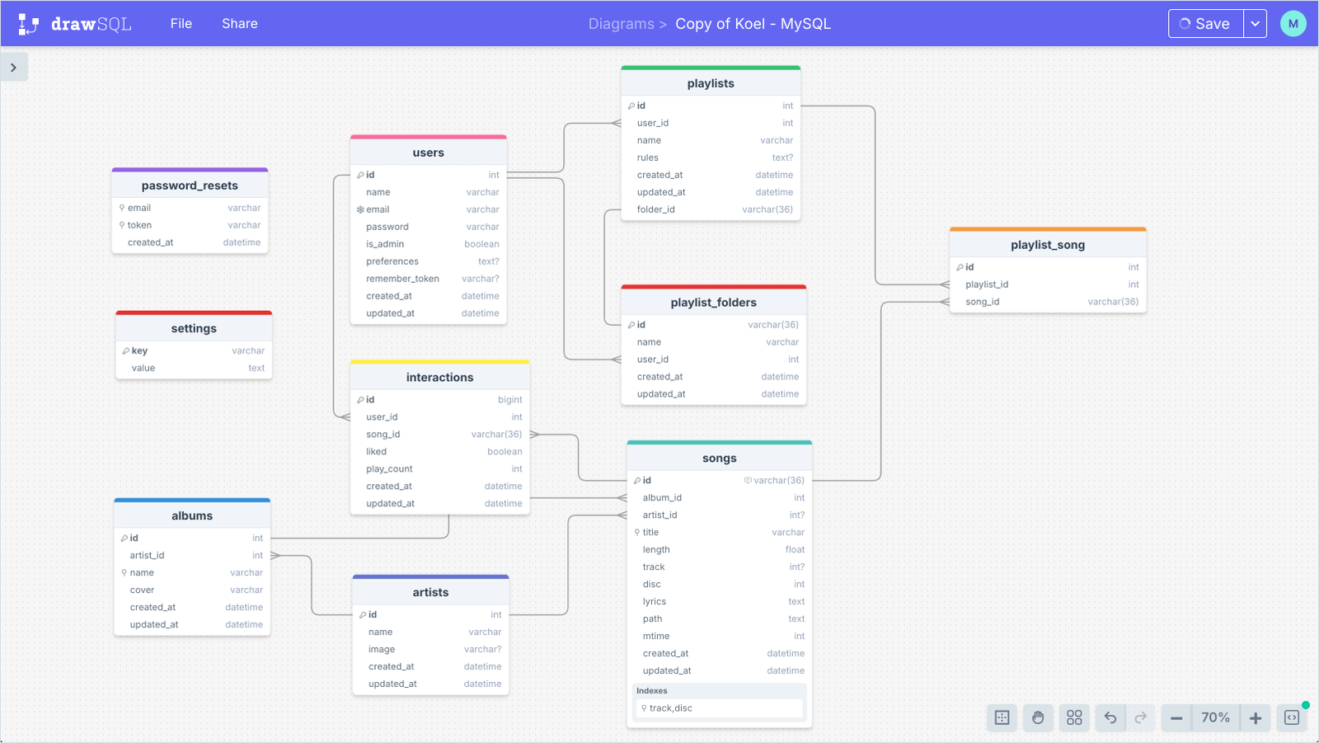Select the songs table header
The height and width of the screenshot is (743, 1319).
click(x=719, y=458)
